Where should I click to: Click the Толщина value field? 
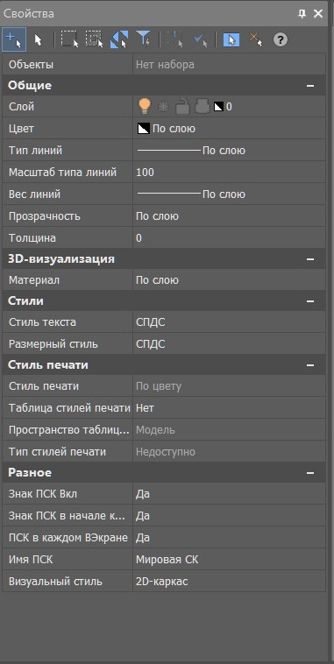click(x=229, y=238)
